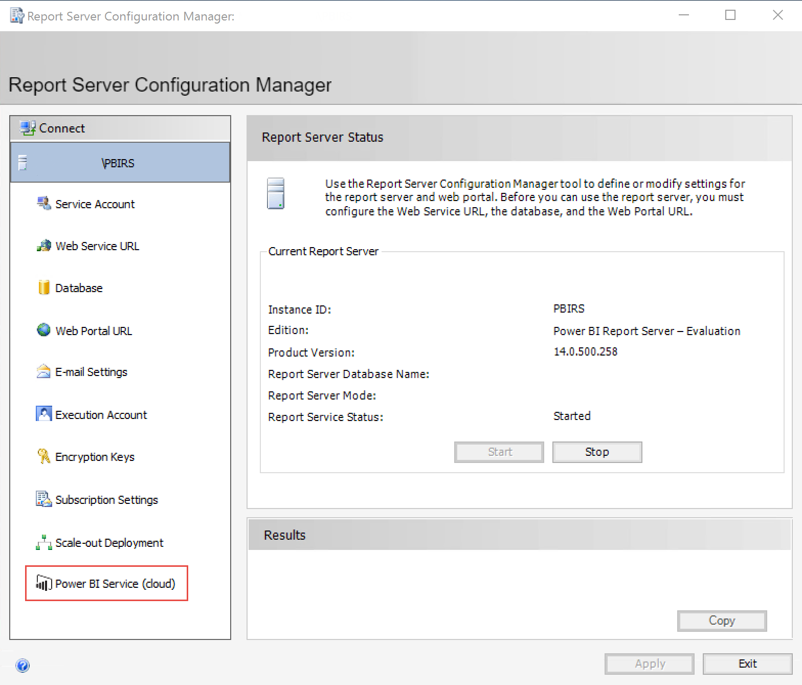Exit the Configuration Manager
Screen dimensions: 802x685
[x=747, y=664]
